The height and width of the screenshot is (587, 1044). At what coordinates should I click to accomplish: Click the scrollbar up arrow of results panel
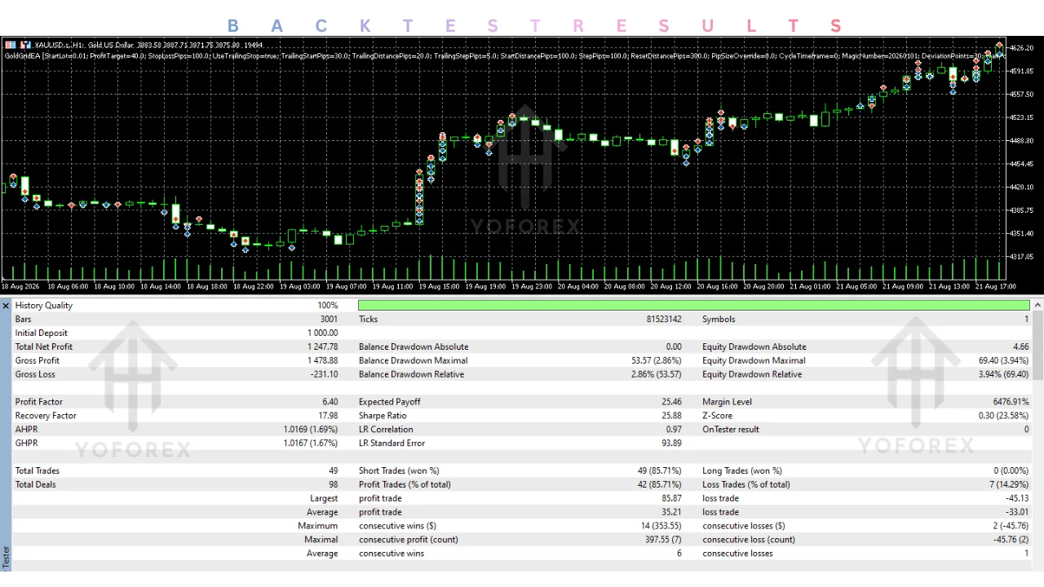[1037, 306]
